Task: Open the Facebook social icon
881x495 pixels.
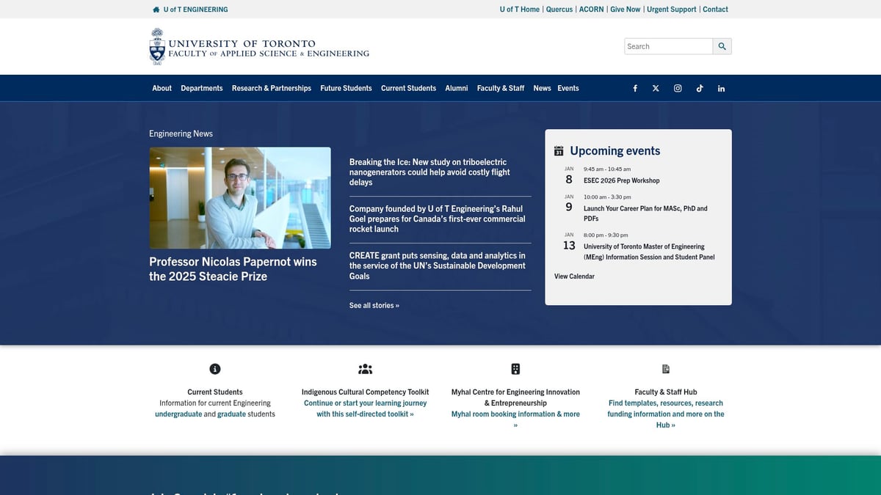Action: coord(635,88)
